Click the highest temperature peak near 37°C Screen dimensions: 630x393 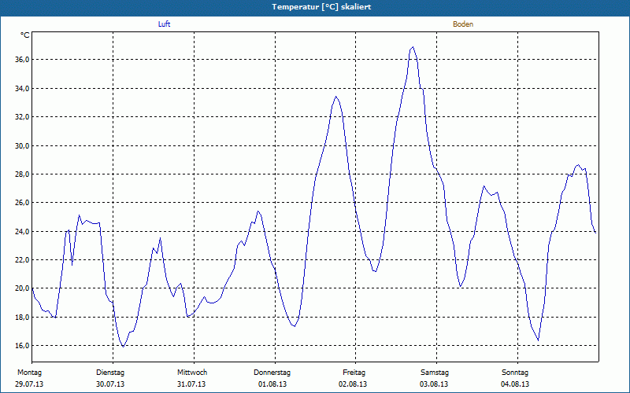coord(413,47)
